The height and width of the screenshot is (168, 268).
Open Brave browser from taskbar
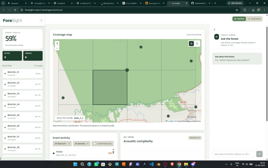[172, 164]
